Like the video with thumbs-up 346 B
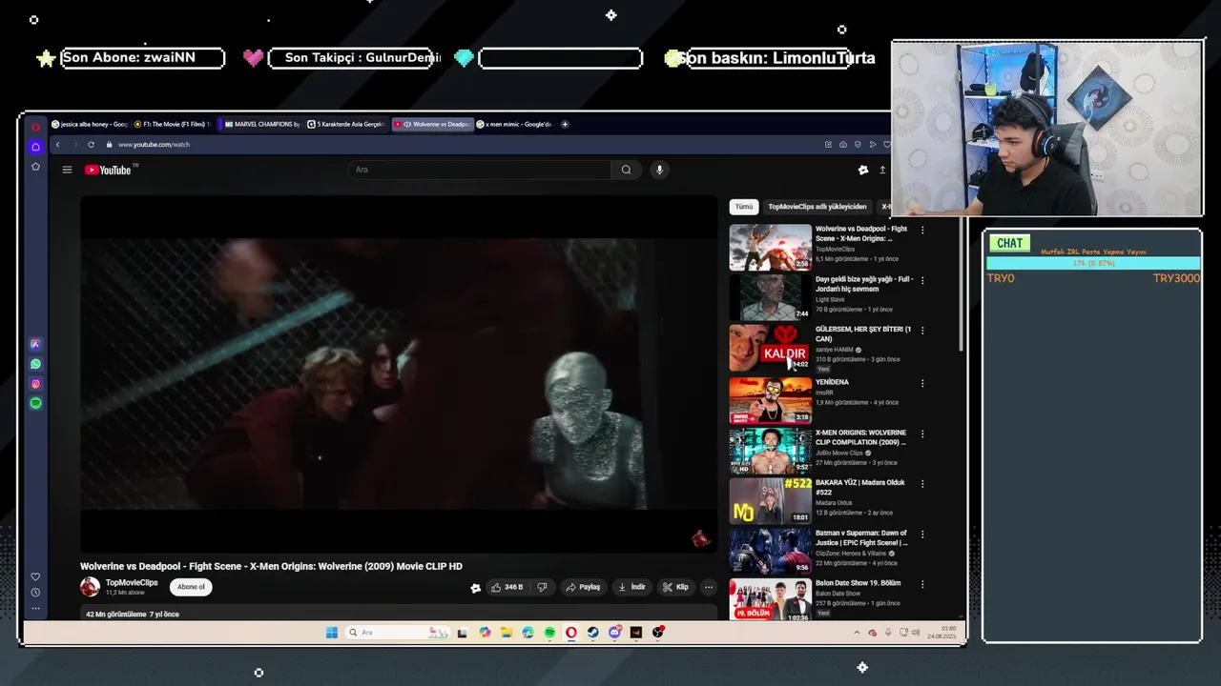 (506, 587)
